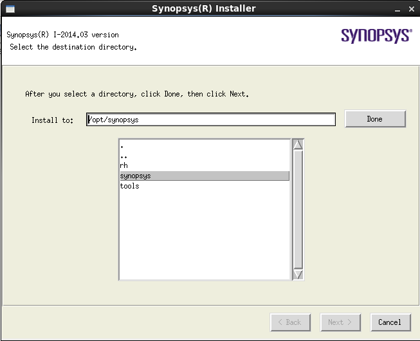Select the rh directory entry
This screenshot has width=420, height=341.
205,165
